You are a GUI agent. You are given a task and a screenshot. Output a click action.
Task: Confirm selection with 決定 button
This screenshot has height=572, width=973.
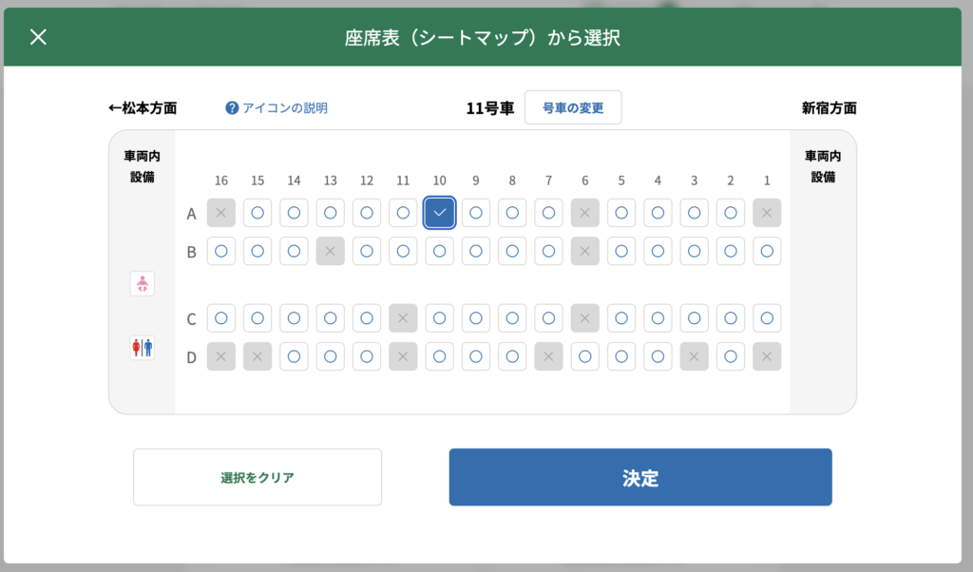point(640,477)
